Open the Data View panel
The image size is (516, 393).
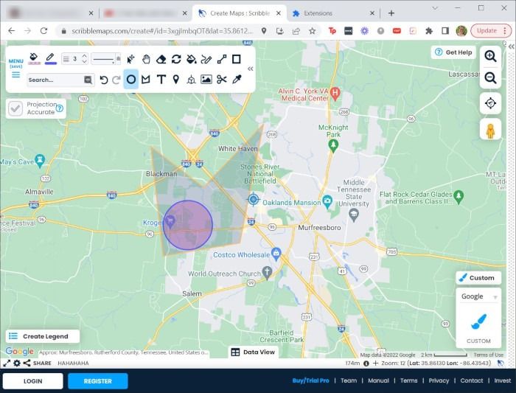pos(253,352)
